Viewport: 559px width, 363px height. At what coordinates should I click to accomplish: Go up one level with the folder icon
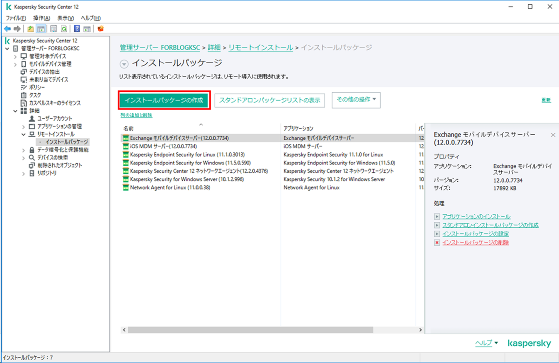pyautogui.click(x=31, y=28)
